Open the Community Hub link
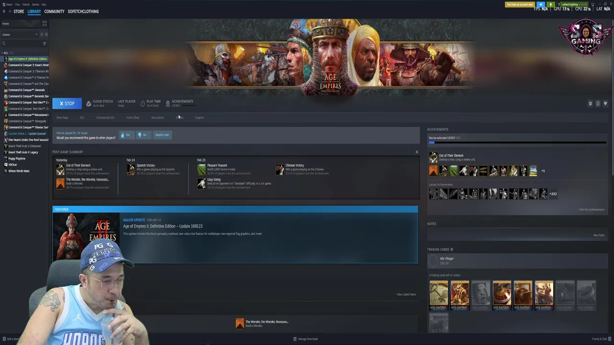614x345 pixels. point(105,118)
